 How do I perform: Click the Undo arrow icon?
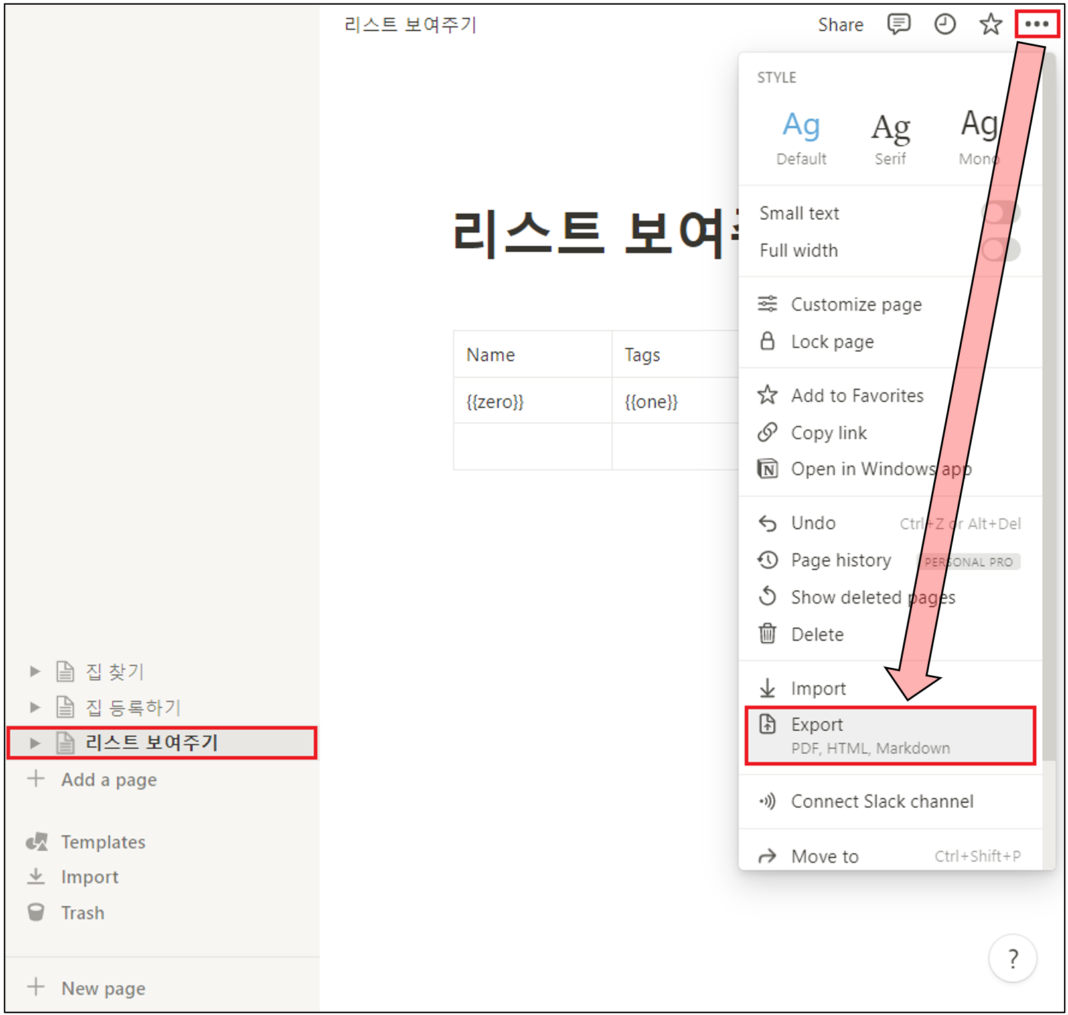[767, 523]
